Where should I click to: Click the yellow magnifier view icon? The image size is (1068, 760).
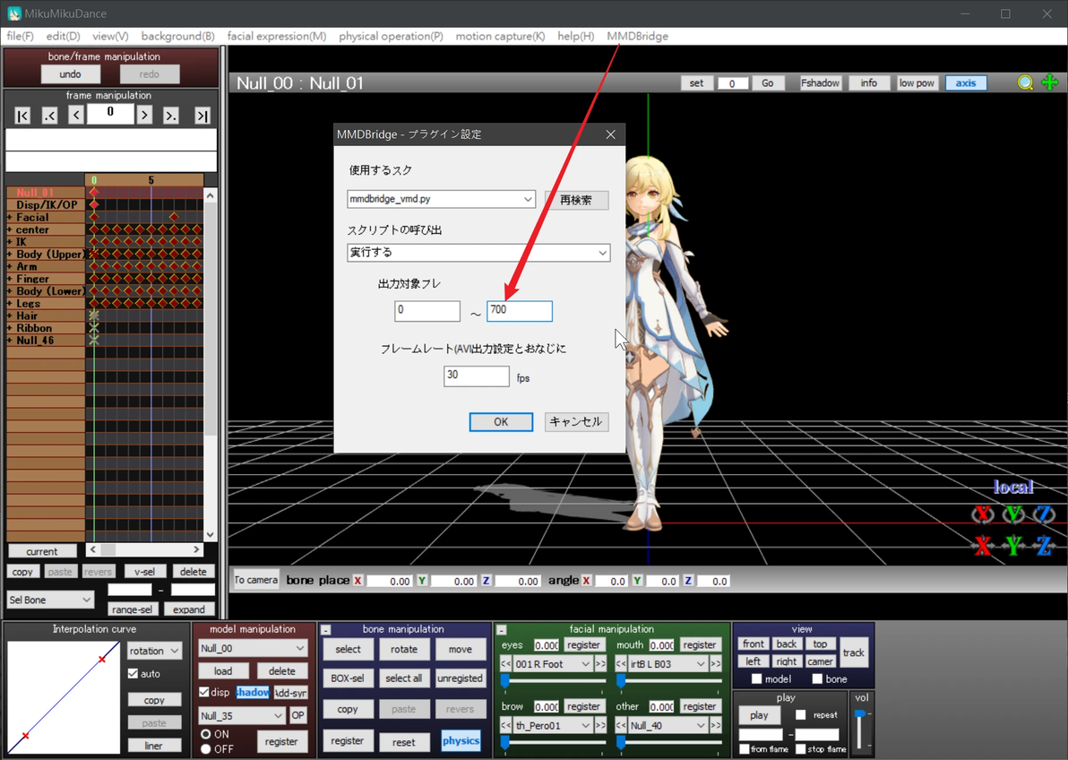(x=1025, y=82)
